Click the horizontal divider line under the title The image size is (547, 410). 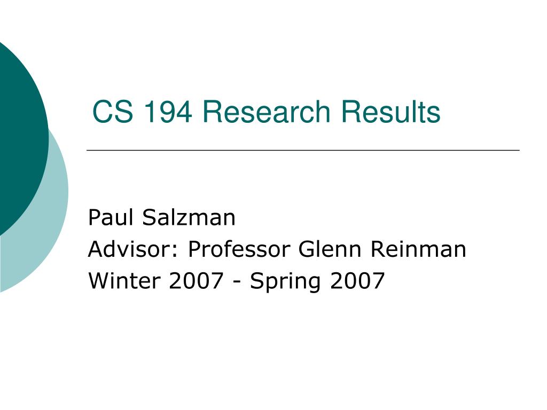click(x=303, y=150)
